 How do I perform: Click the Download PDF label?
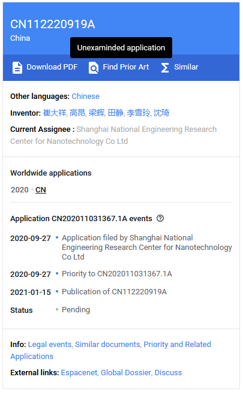pos(52,67)
